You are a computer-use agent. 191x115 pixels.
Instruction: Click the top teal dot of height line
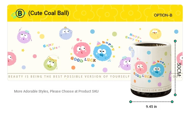click(x=175, y=41)
